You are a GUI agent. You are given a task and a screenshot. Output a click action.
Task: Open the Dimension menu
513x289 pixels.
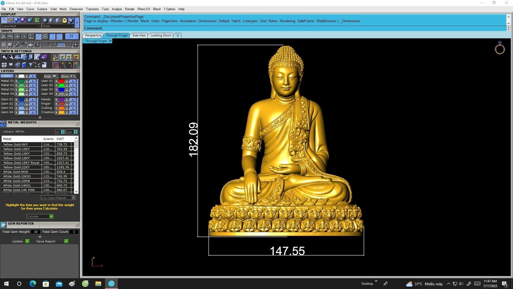[x=76, y=9]
